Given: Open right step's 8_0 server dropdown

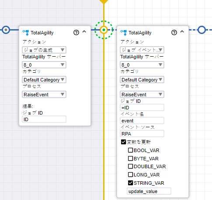Looking at the screenshot, I should click(x=142, y=65).
